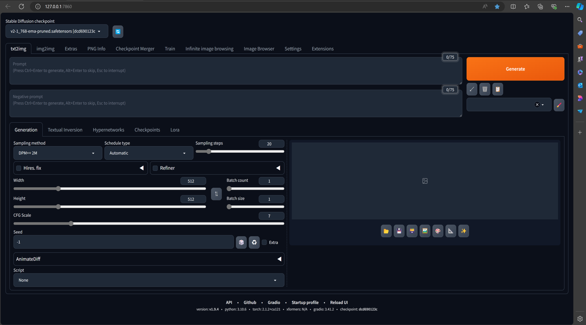Expand the AnimateDiff section
Image resolution: width=586 pixels, height=325 pixels.
(149, 259)
